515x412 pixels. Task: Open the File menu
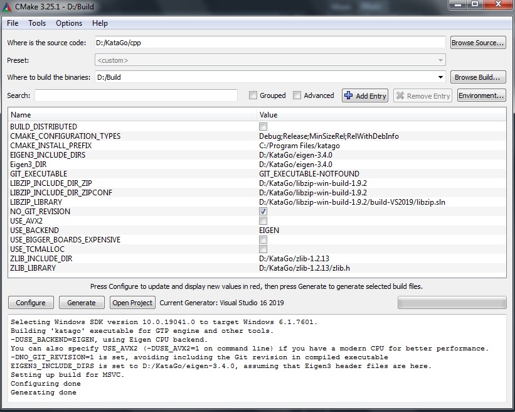13,23
